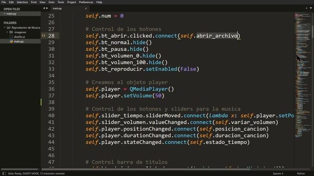Open the Selection menu
This screenshot has height=176, width=314.
tap(22, 2)
